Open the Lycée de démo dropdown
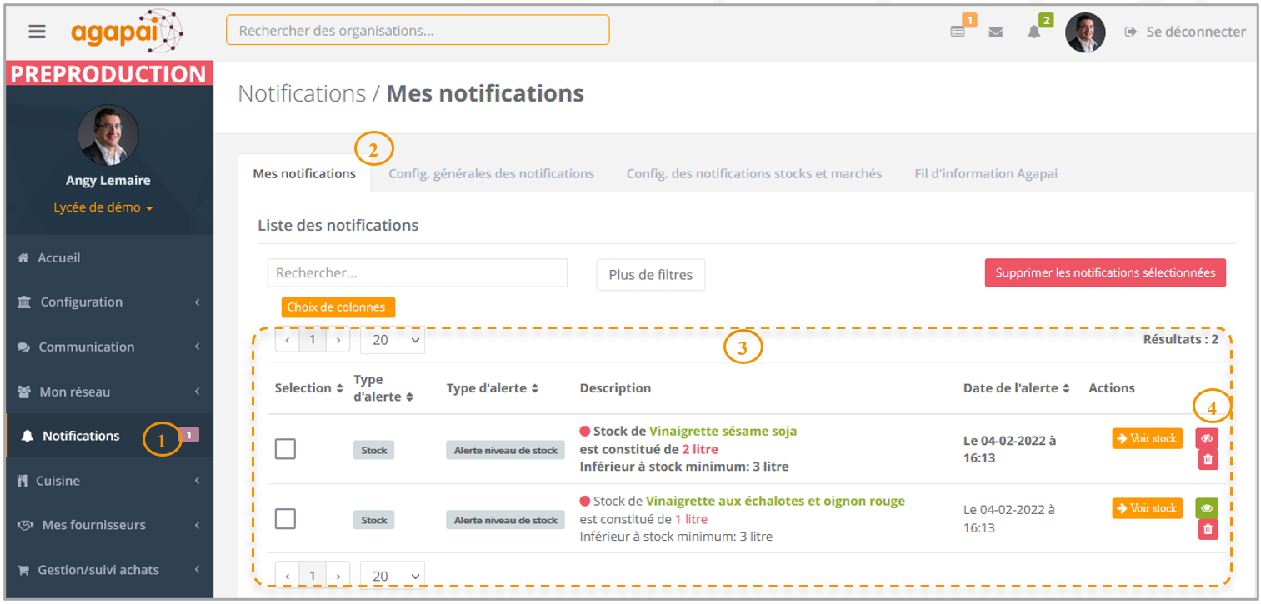Image resolution: width=1261 pixels, height=604 pixels. [x=103, y=207]
